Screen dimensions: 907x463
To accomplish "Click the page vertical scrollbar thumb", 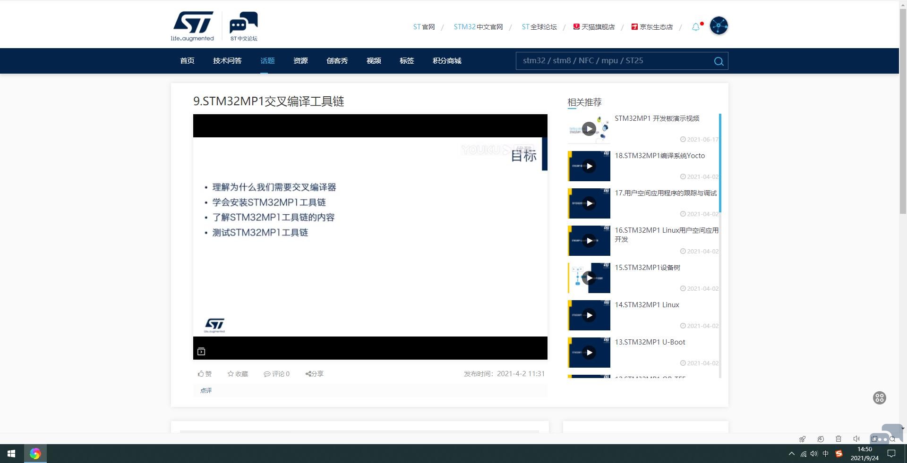I will (x=903, y=111).
